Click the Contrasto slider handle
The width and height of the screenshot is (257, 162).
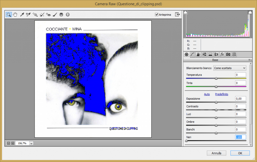pos(216,110)
